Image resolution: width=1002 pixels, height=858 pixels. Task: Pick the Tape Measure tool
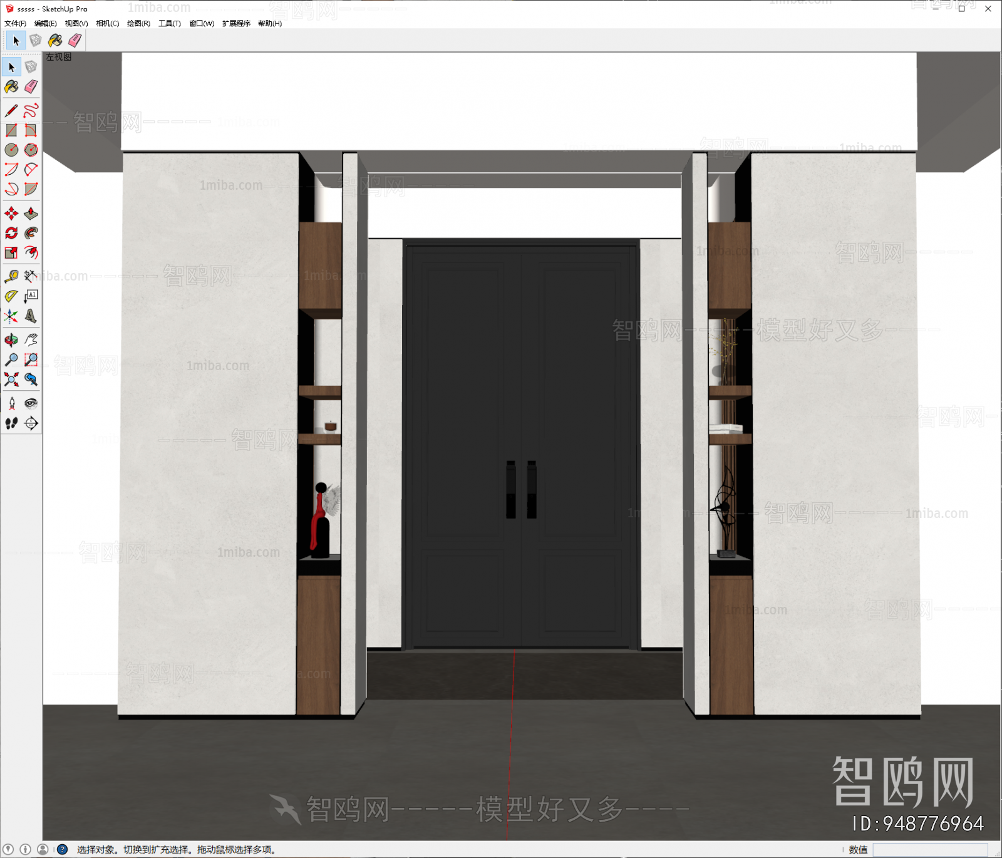click(x=11, y=276)
